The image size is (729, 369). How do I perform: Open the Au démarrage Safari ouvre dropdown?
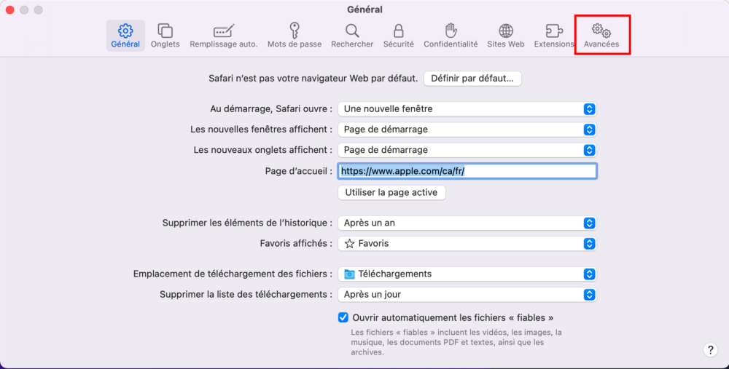pos(467,109)
